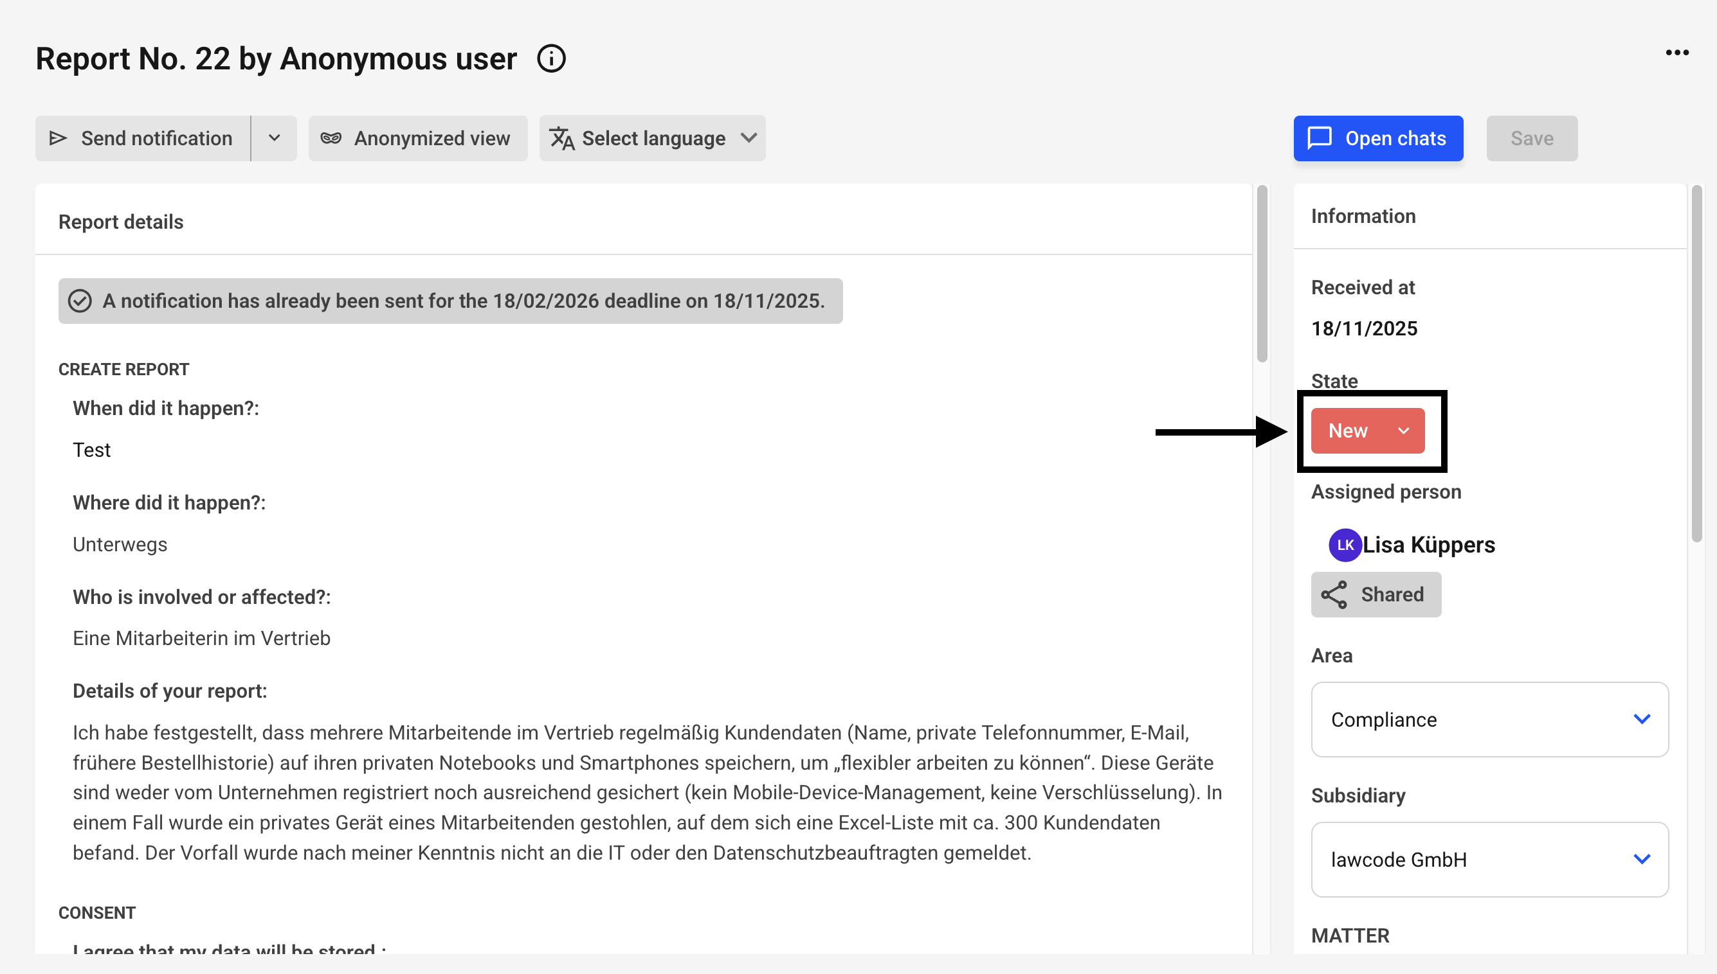Image resolution: width=1717 pixels, height=974 pixels.
Task: Click the paper plane send icon
Action: (59, 139)
